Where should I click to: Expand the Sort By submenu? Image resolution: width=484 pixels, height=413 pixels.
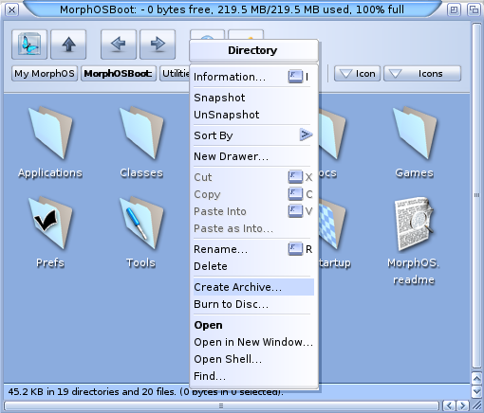253,135
